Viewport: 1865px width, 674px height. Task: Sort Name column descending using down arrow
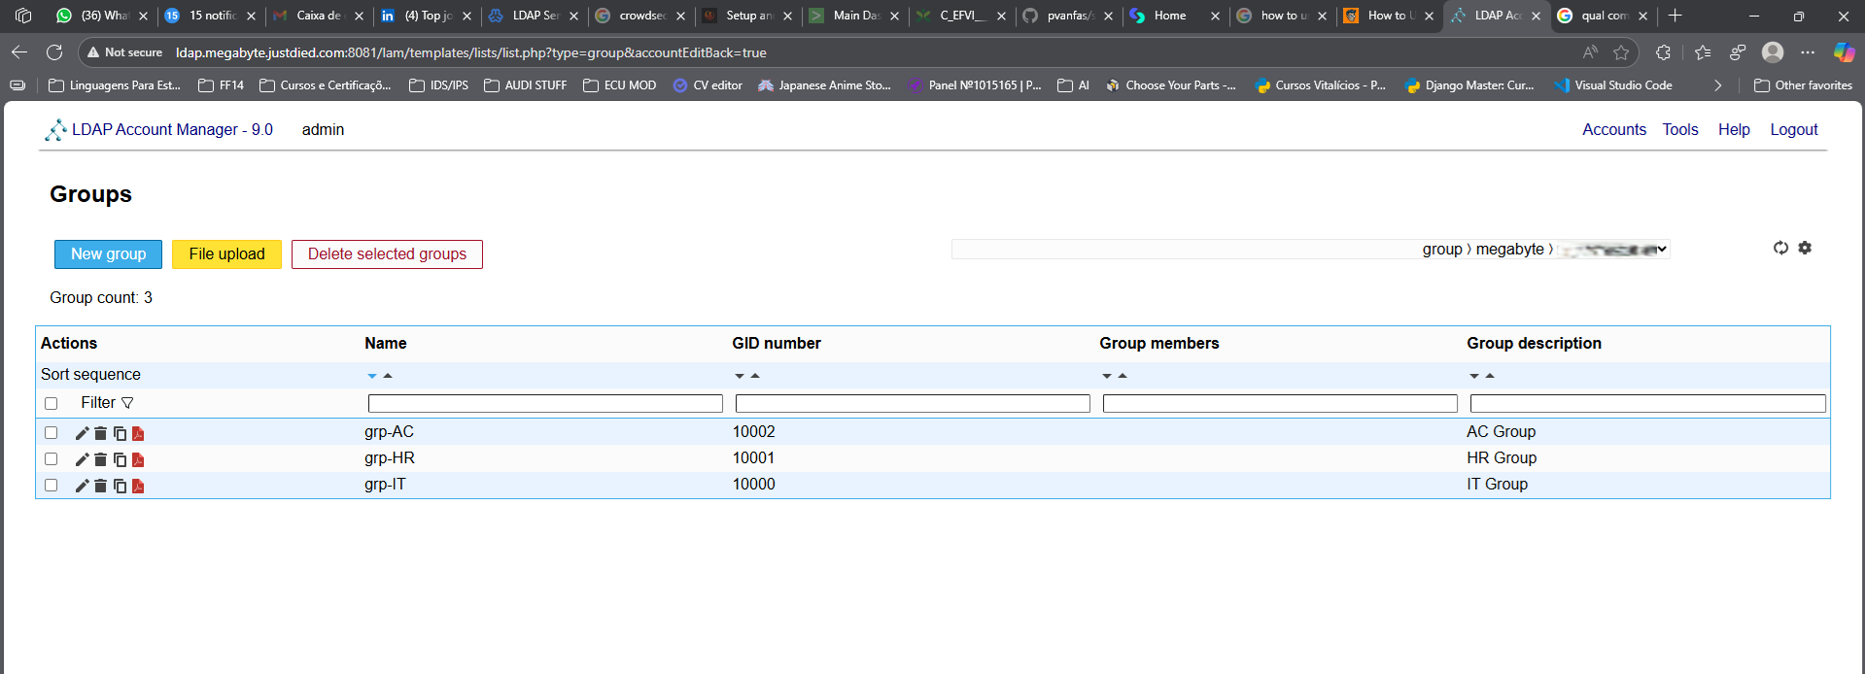pyautogui.click(x=372, y=376)
